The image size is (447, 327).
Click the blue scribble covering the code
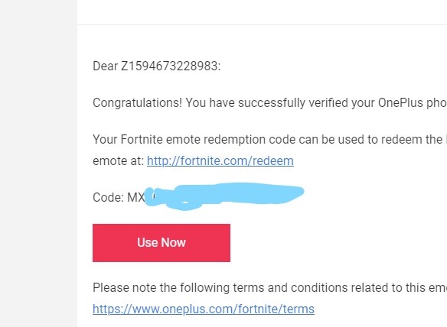[224, 196]
